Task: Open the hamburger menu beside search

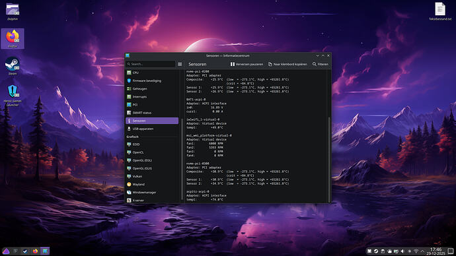Action: click(180, 64)
